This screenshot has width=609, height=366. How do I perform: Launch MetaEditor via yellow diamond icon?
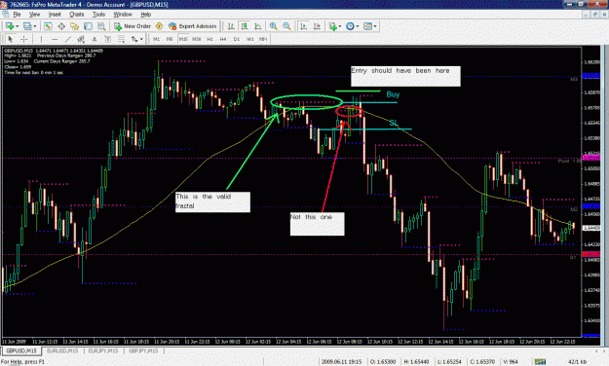point(159,26)
